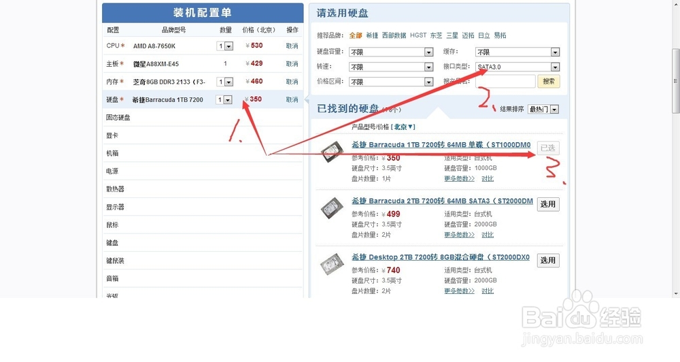680x362 pixels.
Task: Select the 键鼠装 category row
Action: (x=203, y=261)
